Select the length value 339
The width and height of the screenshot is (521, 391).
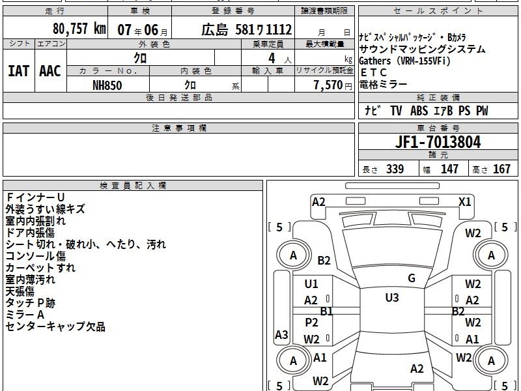point(395,169)
